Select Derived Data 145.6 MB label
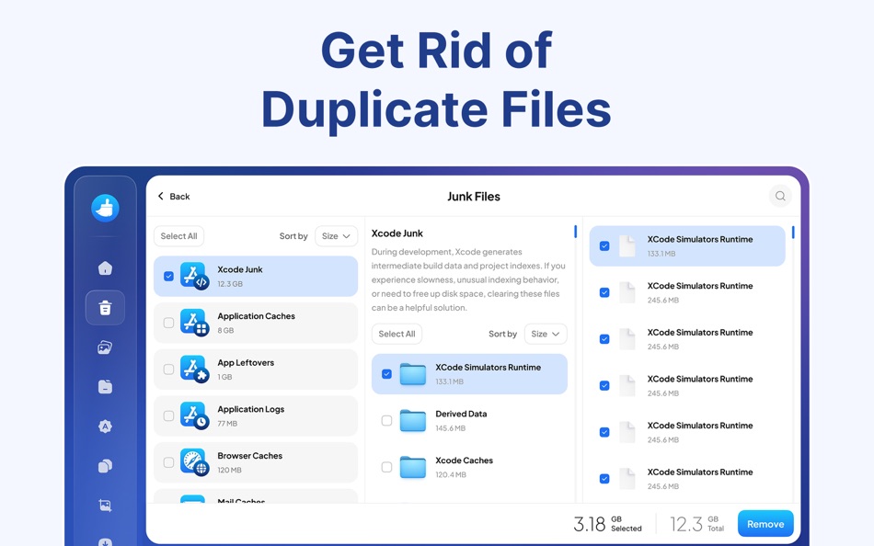Image resolution: width=874 pixels, height=546 pixels. point(461,421)
